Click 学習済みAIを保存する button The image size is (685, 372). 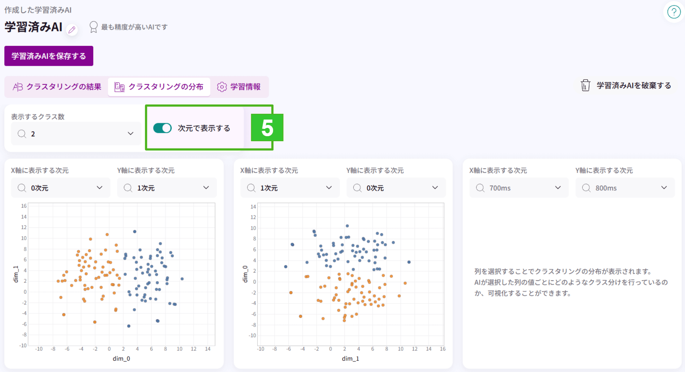point(49,56)
